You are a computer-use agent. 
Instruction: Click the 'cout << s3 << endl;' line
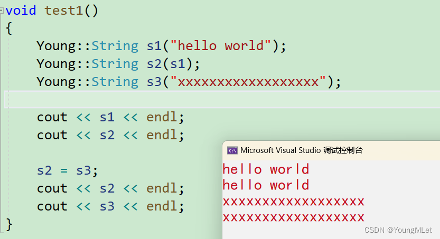(110, 206)
